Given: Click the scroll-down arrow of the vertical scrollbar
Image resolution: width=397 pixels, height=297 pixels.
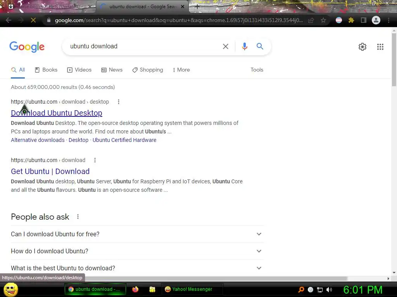Looking at the screenshot, I should coord(394,273).
